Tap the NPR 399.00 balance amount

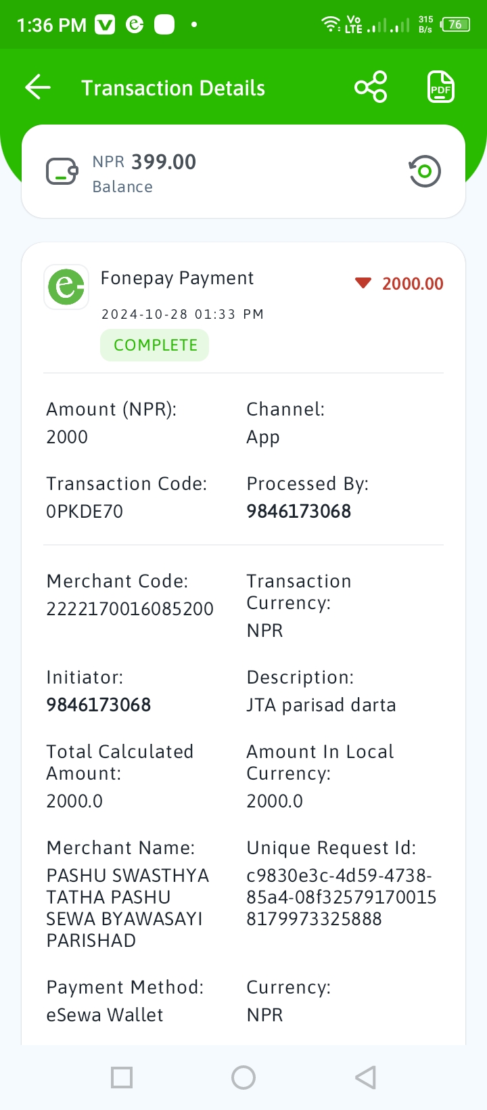(x=144, y=162)
